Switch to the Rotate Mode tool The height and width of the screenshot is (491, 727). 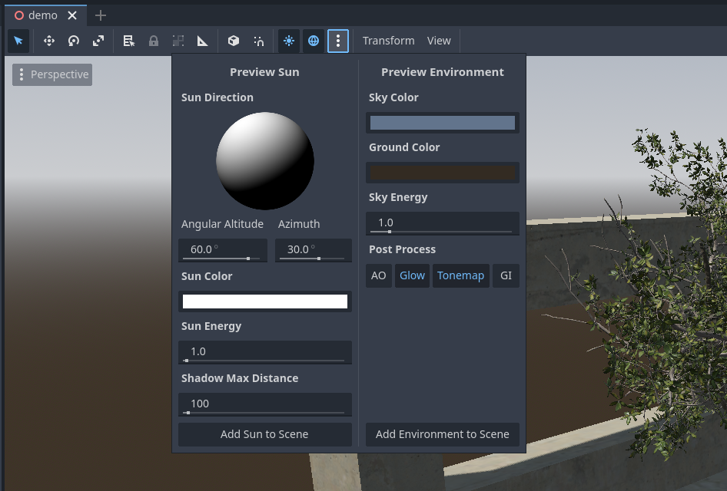tap(74, 41)
